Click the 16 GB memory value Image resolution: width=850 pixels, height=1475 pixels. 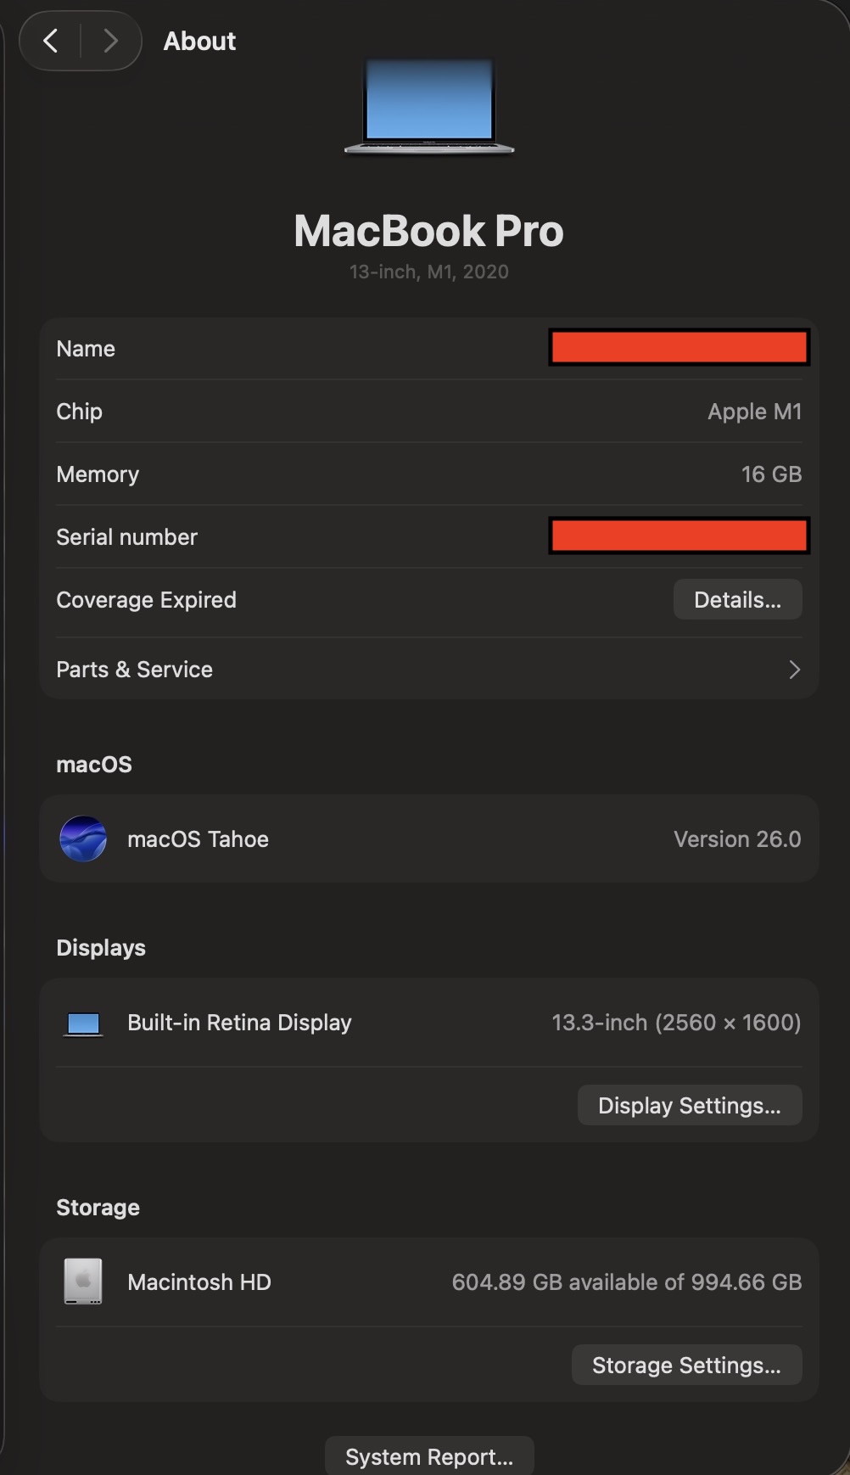click(x=770, y=474)
